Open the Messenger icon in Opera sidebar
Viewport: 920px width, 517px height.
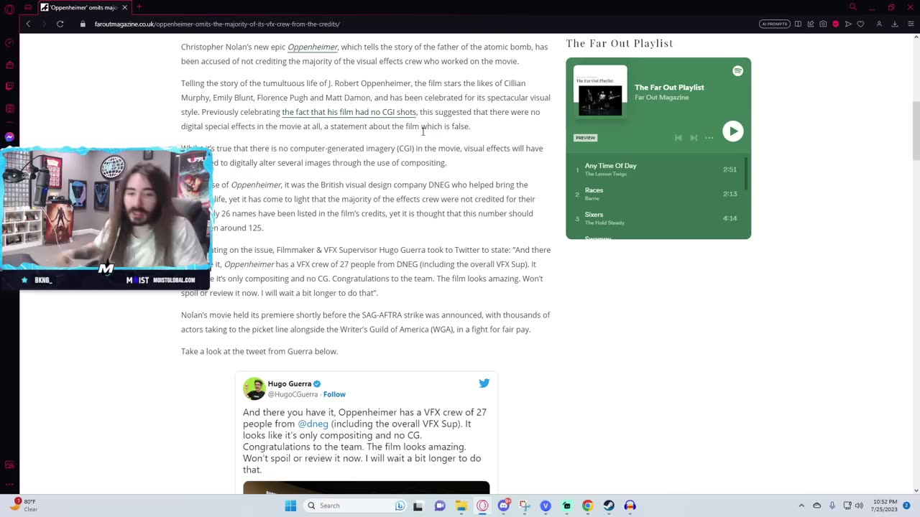(9, 136)
